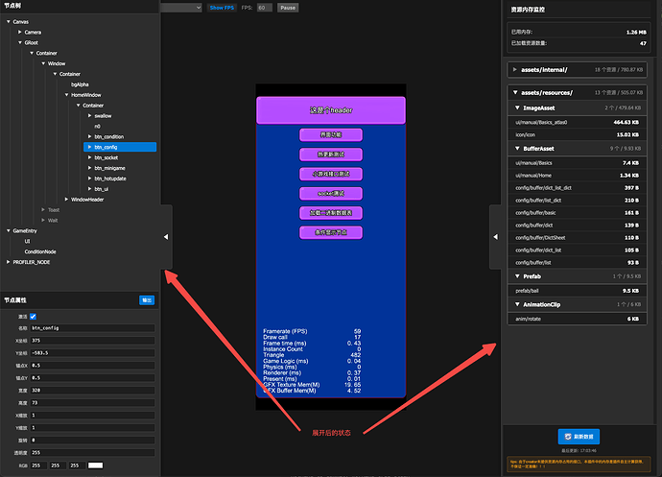Screen dimensions: 662x477
Task: Select the Toast tree item
Action: 54,210
